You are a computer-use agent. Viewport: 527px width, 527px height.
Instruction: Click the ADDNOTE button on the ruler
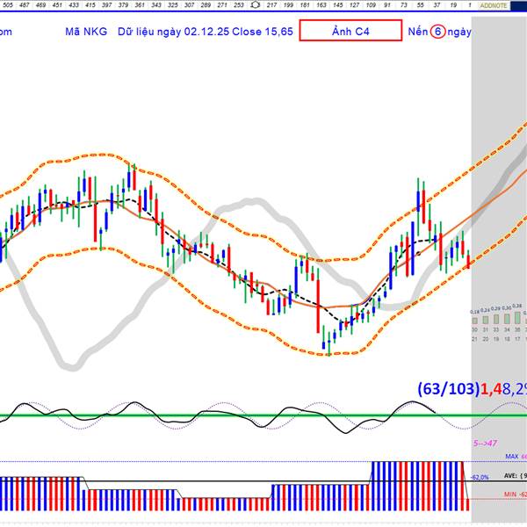click(x=494, y=5)
